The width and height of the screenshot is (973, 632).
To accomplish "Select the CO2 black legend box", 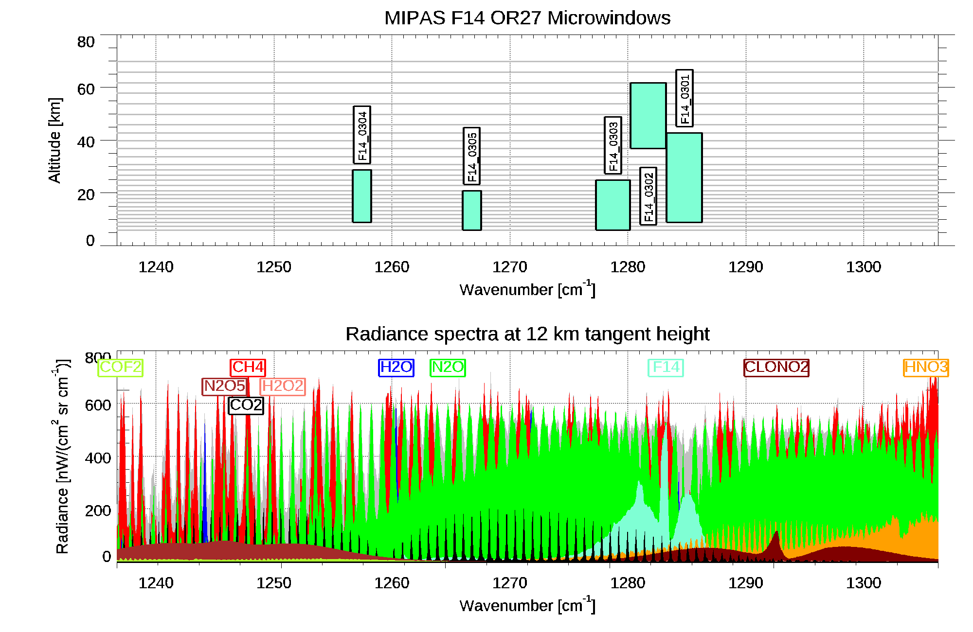I will [246, 405].
